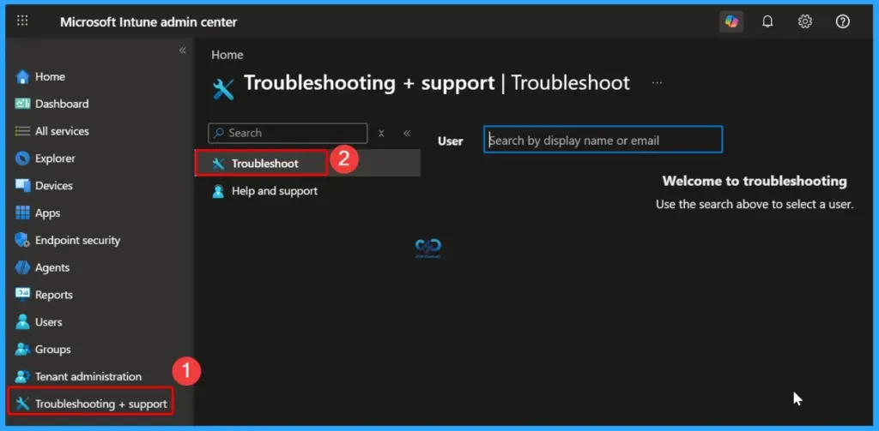The height and width of the screenshot is (431, 879).
Task: Open the help question mark icon
Action: pos(843,21)
